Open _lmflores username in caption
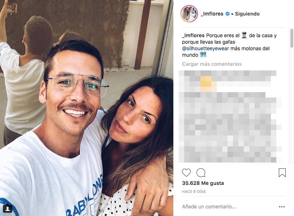This screenshot has height=216, width=294. coord(193,35)
